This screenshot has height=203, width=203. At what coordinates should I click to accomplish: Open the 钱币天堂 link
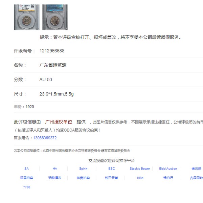tap(111, 178)
